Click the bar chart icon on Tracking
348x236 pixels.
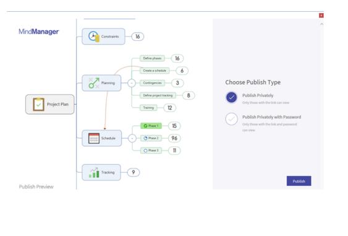coord(94,172)
